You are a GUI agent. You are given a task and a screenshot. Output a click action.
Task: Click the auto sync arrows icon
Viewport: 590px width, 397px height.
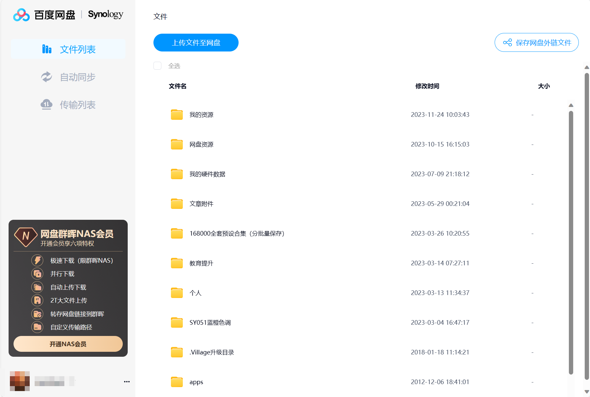tap(47, 77)
